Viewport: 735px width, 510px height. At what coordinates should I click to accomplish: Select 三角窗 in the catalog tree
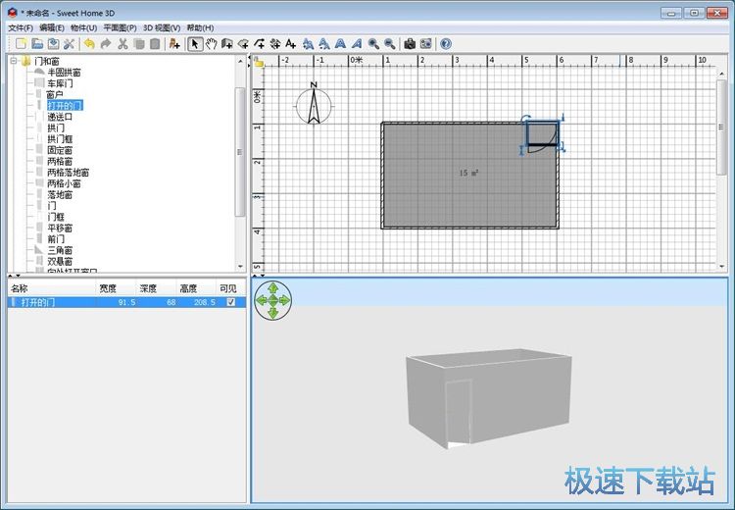point(60,250)
